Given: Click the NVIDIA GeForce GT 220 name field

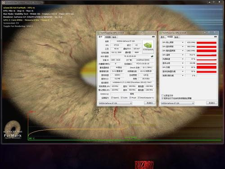Looking at the screenshot, I should 126,41.
